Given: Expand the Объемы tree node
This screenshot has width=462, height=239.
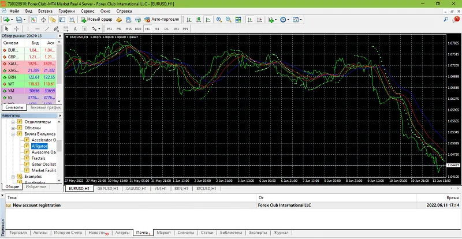Looking at the screenshot, I should pos(13,128).
